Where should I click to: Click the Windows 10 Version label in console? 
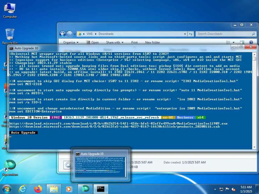coord(29,117)
